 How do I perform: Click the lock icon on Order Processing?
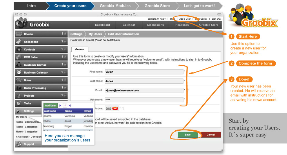65,87
